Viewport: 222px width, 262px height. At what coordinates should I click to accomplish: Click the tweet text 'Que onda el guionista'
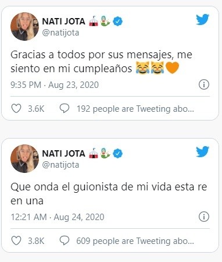pyautogui.click(x=64, y=187)
